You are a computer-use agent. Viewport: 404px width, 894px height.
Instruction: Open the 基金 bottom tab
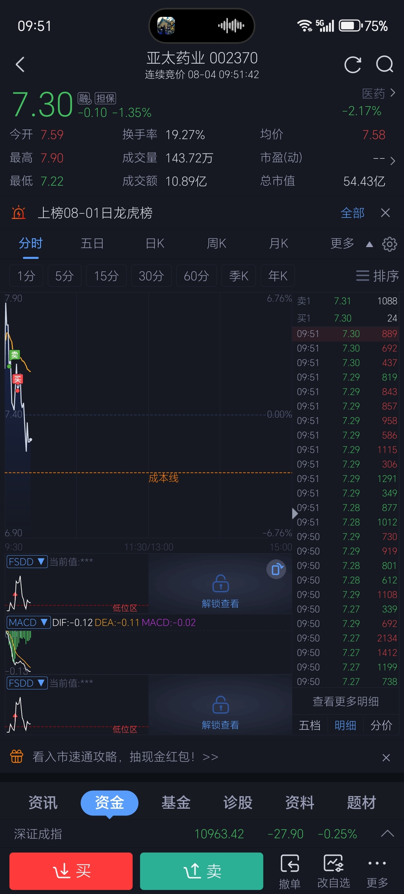click(176, 803)
